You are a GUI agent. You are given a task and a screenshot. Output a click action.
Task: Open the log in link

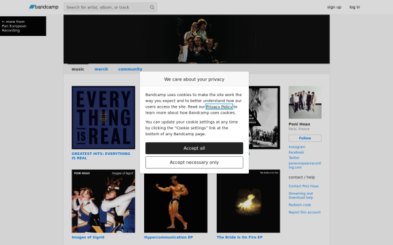pyautogui.click(x=354, y=7)
